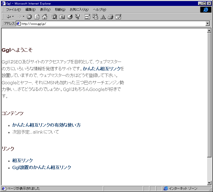Open the かんたん相互リンクの有効な使い方 link

tap(46, 125)
